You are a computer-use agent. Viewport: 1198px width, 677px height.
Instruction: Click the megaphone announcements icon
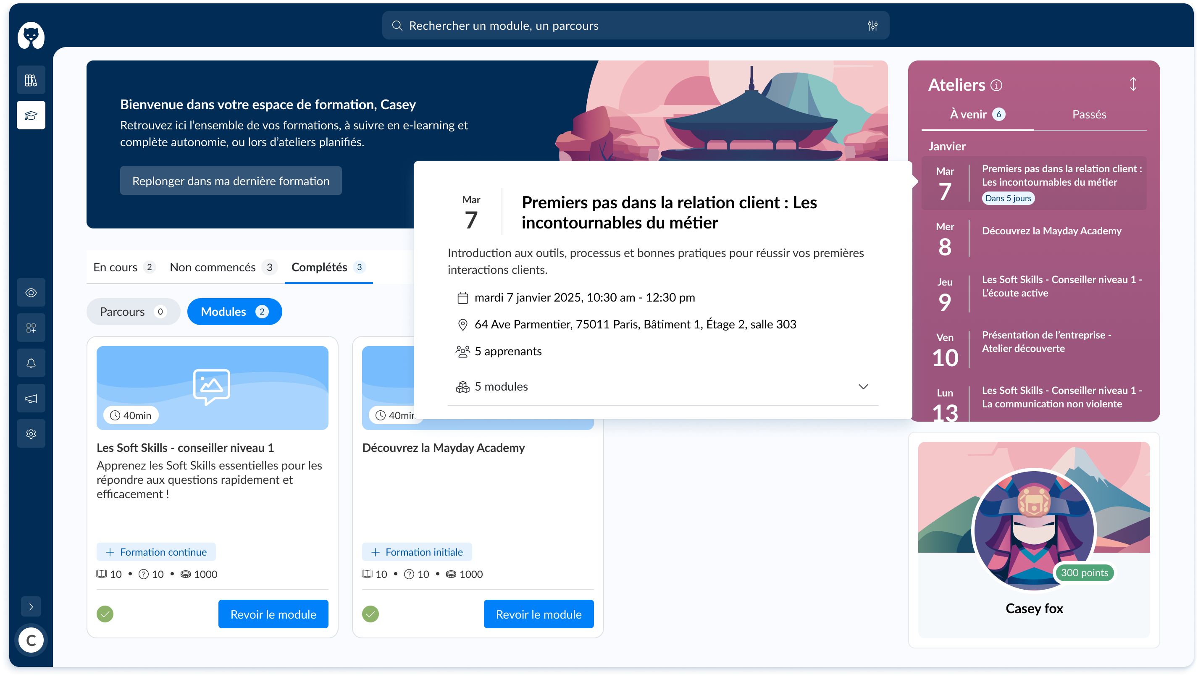click(x=31, y=399)
